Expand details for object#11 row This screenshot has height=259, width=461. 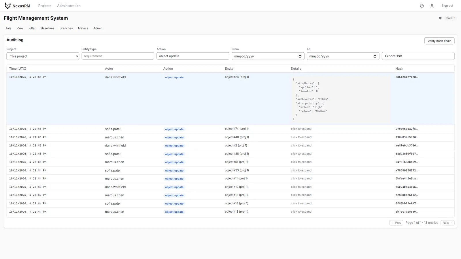301,179
